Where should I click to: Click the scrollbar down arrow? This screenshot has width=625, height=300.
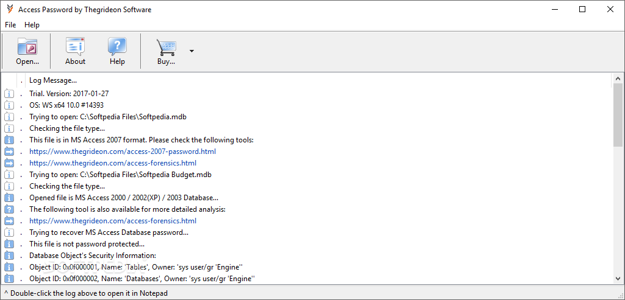[x=618, y=279]
